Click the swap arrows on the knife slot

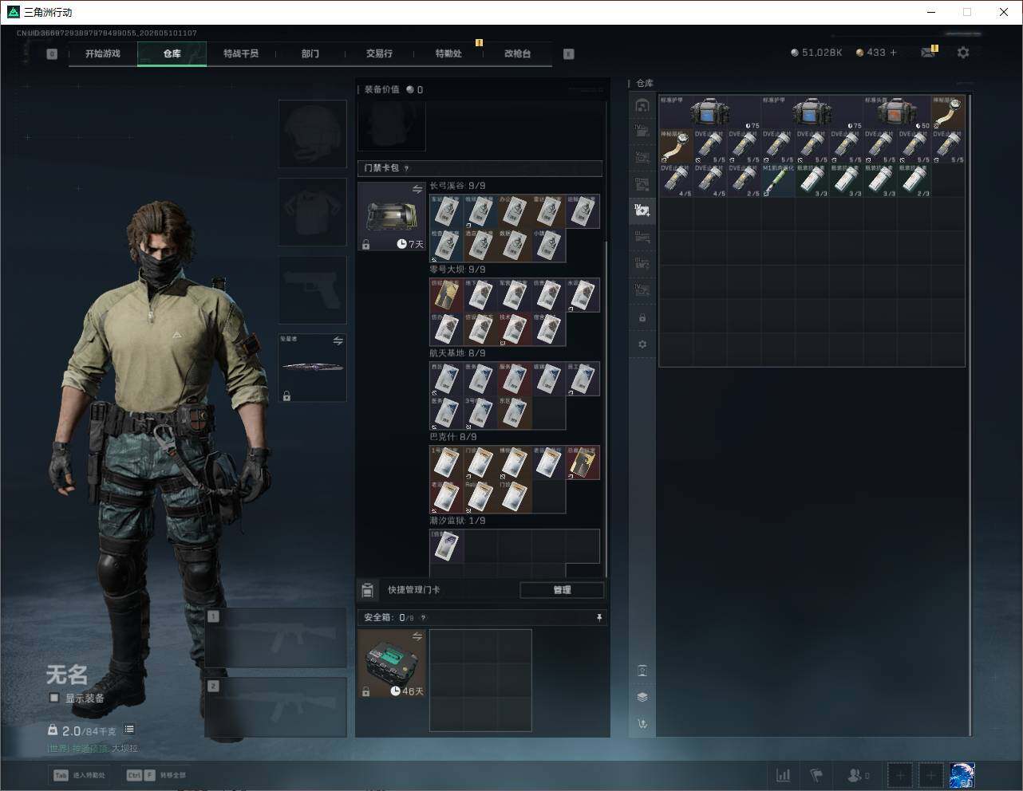coord(338,341)
